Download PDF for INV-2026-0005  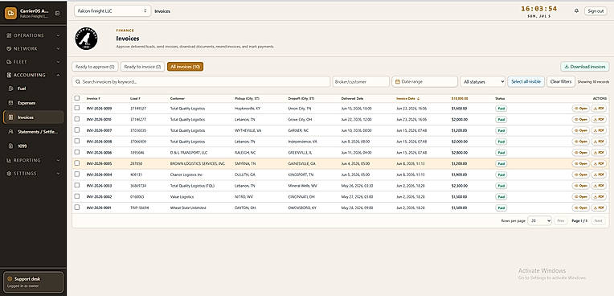pos(599,163)
